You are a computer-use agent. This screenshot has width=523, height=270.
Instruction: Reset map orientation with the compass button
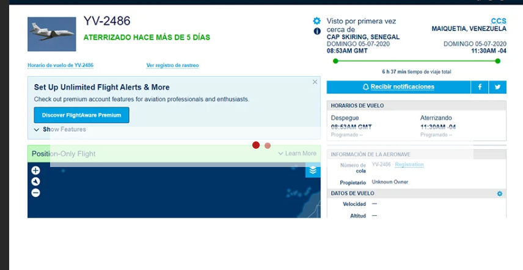[x=35, y=182]
